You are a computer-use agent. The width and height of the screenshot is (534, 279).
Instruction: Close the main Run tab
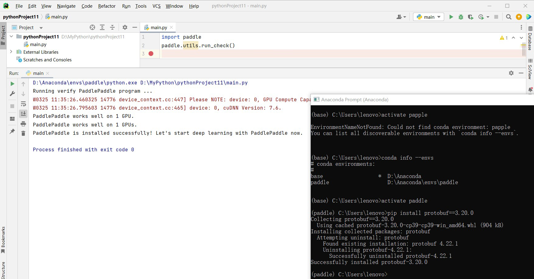pyautogui.click(x=48, y=73)
